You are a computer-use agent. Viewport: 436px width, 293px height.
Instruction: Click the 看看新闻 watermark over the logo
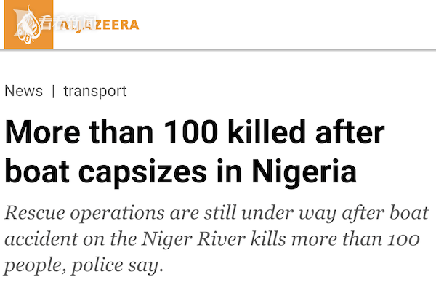[x=68, y=23]
